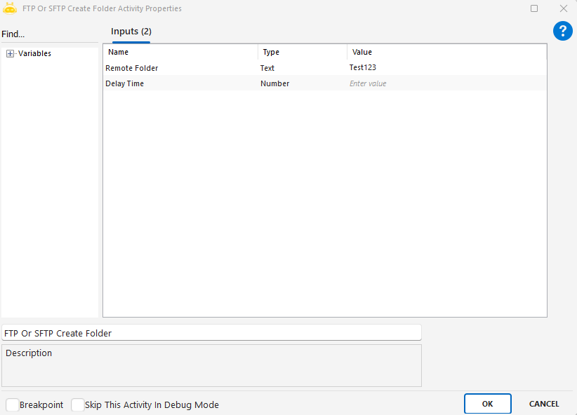The width and height of the screenshot is (577, 415).
Task: Open the blue help question mark icon
Action: click(563, 31)
